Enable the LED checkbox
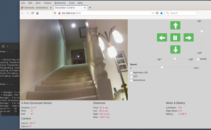211x130 pixels. point(131,77)
